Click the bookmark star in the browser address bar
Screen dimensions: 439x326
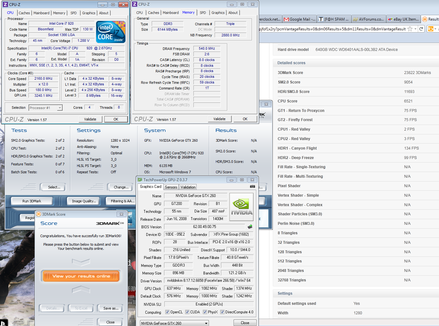click(x=410, y=29)
